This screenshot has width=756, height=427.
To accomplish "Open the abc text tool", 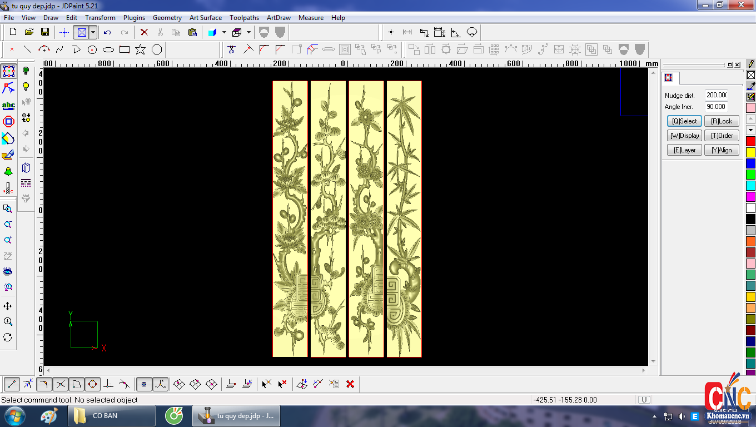I will tap(8, 105).
